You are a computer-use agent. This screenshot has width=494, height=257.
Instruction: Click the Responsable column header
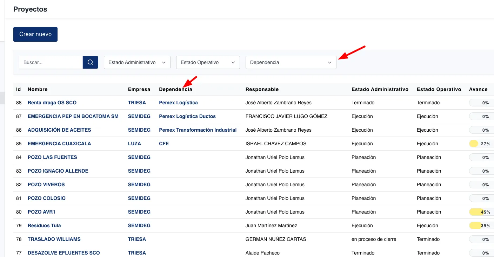pyautogui.click(x=262, y=89)
